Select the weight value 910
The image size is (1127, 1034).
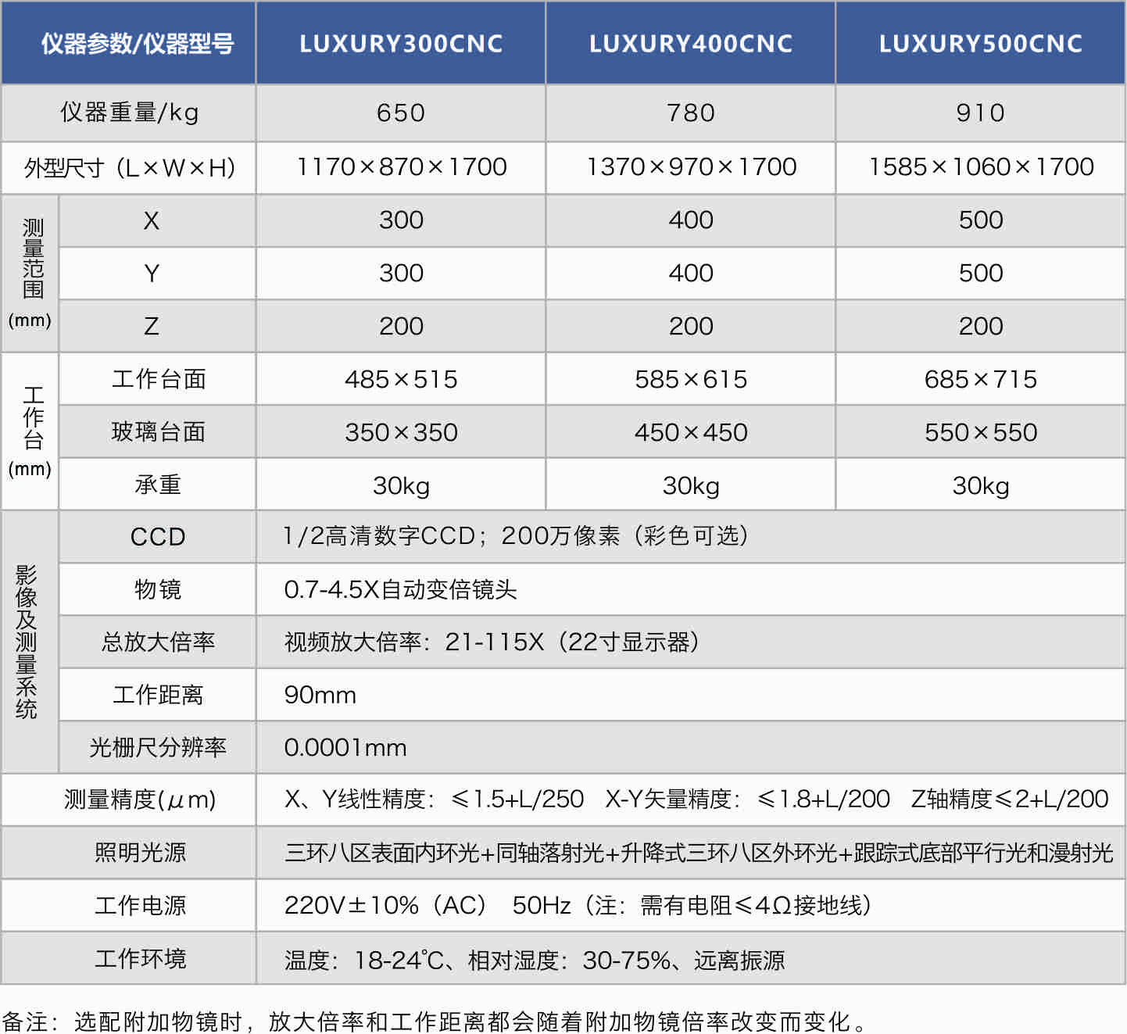click(981, 113)
